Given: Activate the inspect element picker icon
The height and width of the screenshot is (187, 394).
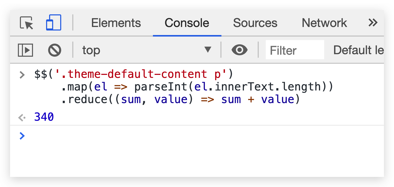Looking at the screenshot, I should pyautogui.click(x=26, y=23).
